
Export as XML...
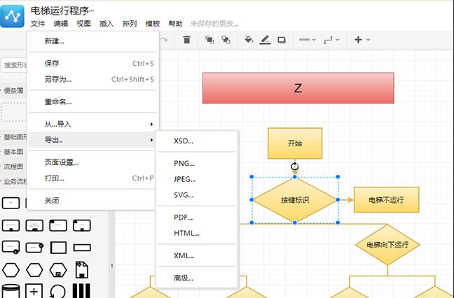(x=197, y=255)
